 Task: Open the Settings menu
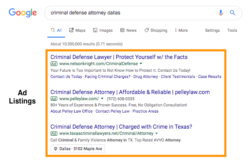(213, 30)
